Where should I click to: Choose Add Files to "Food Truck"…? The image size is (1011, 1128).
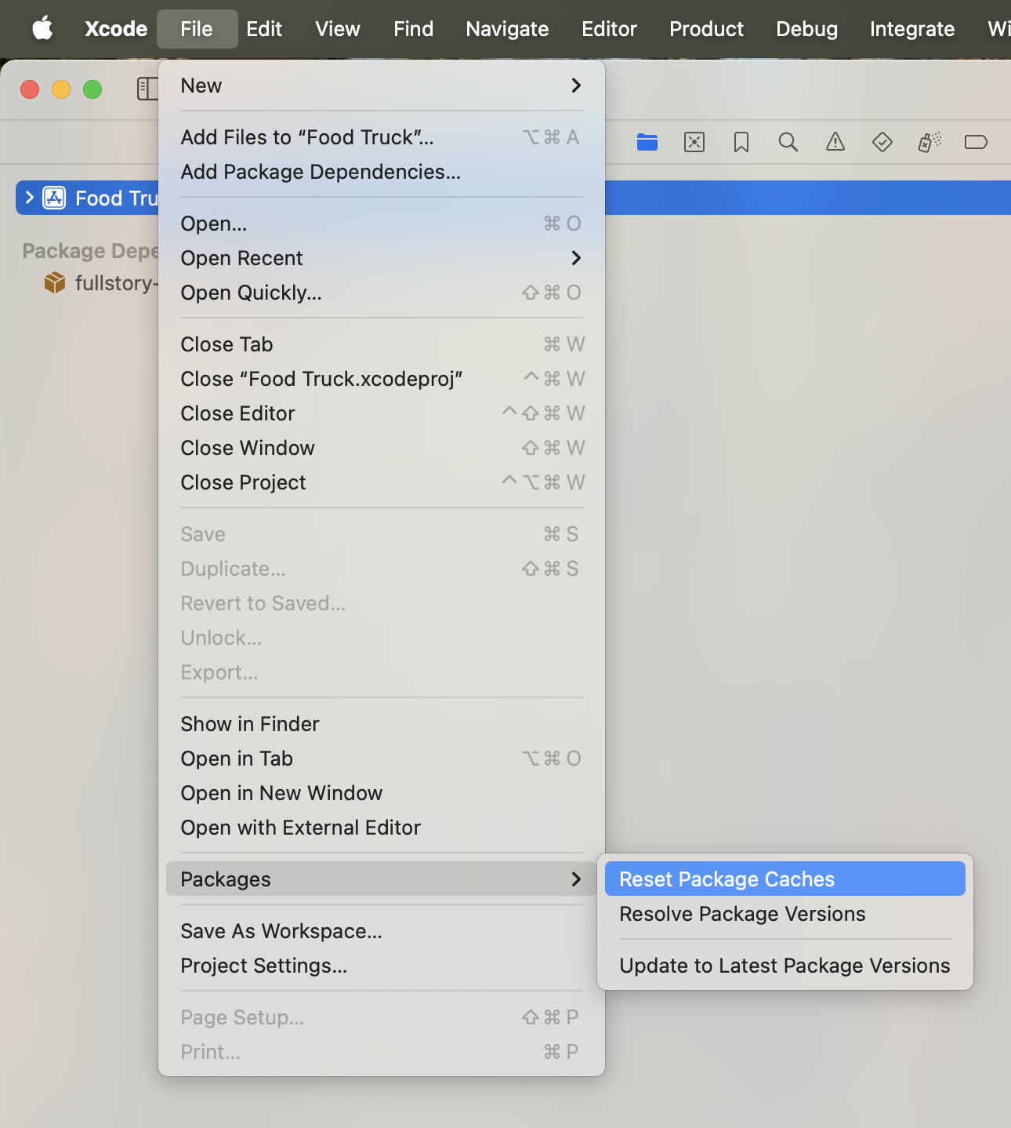click(x=382, y=137)
